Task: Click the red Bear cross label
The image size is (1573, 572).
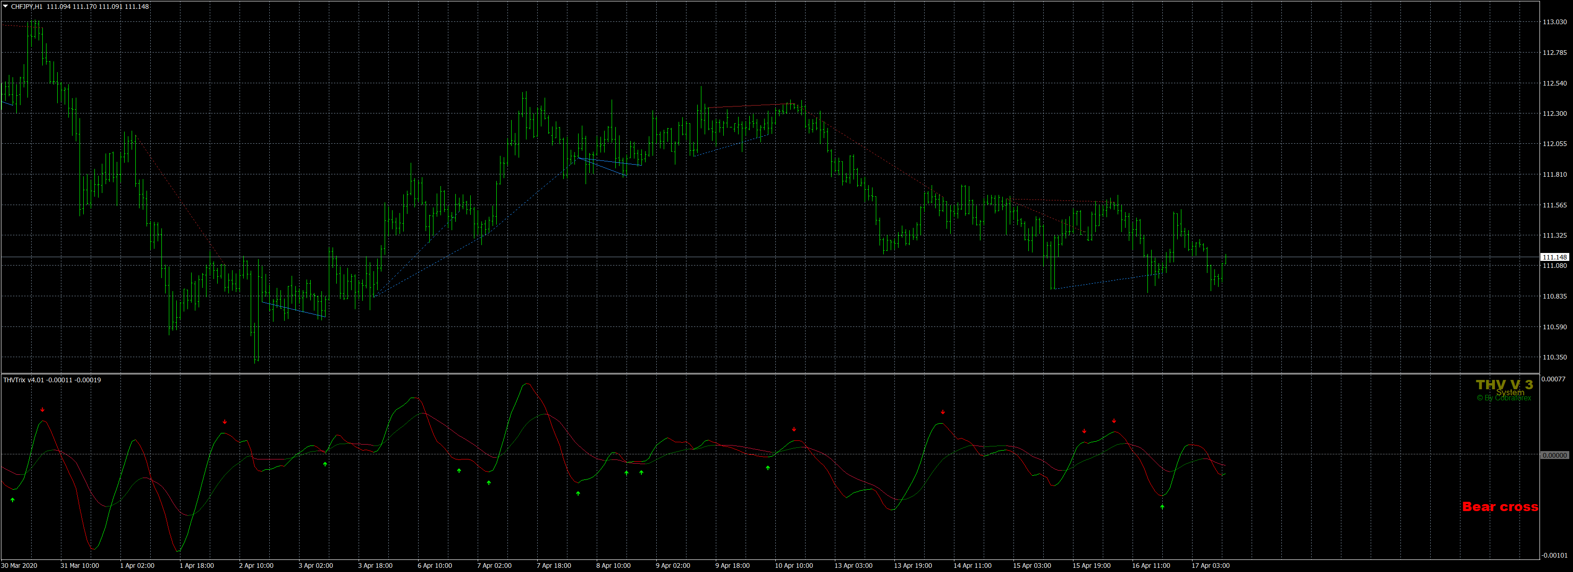Action: (1500, 507)
